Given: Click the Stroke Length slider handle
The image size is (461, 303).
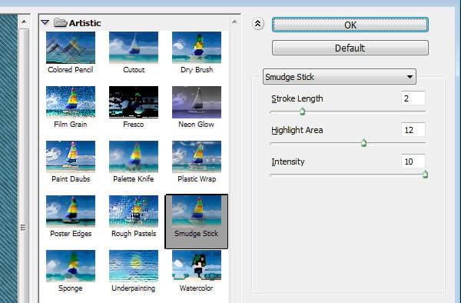Looking at the screenshot, I should (x=302, y=112).
